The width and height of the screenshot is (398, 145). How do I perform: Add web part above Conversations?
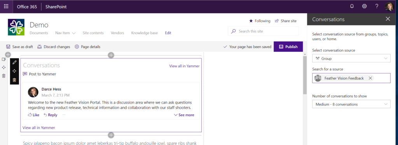pyautogui.click(x=111, y=55)
